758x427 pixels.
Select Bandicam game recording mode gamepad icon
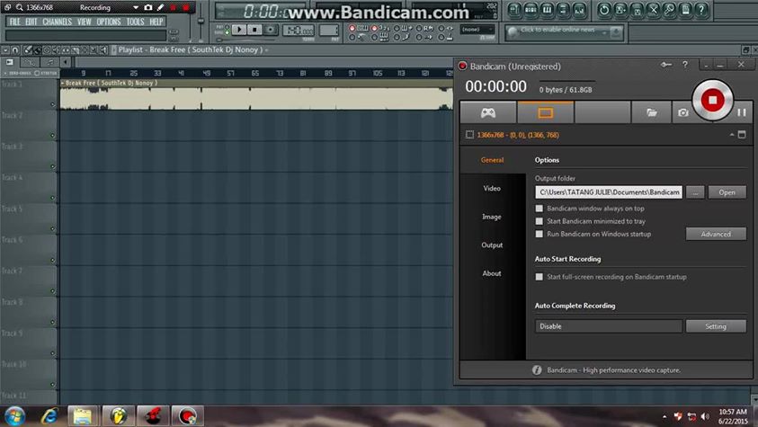tap(487, 112)
